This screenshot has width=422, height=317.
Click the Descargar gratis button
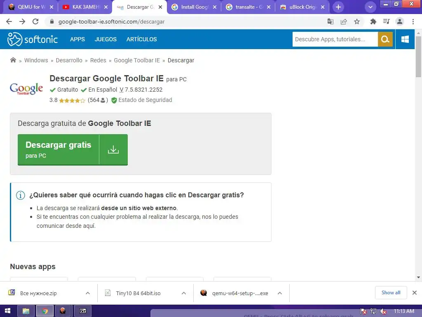(73, 149)
